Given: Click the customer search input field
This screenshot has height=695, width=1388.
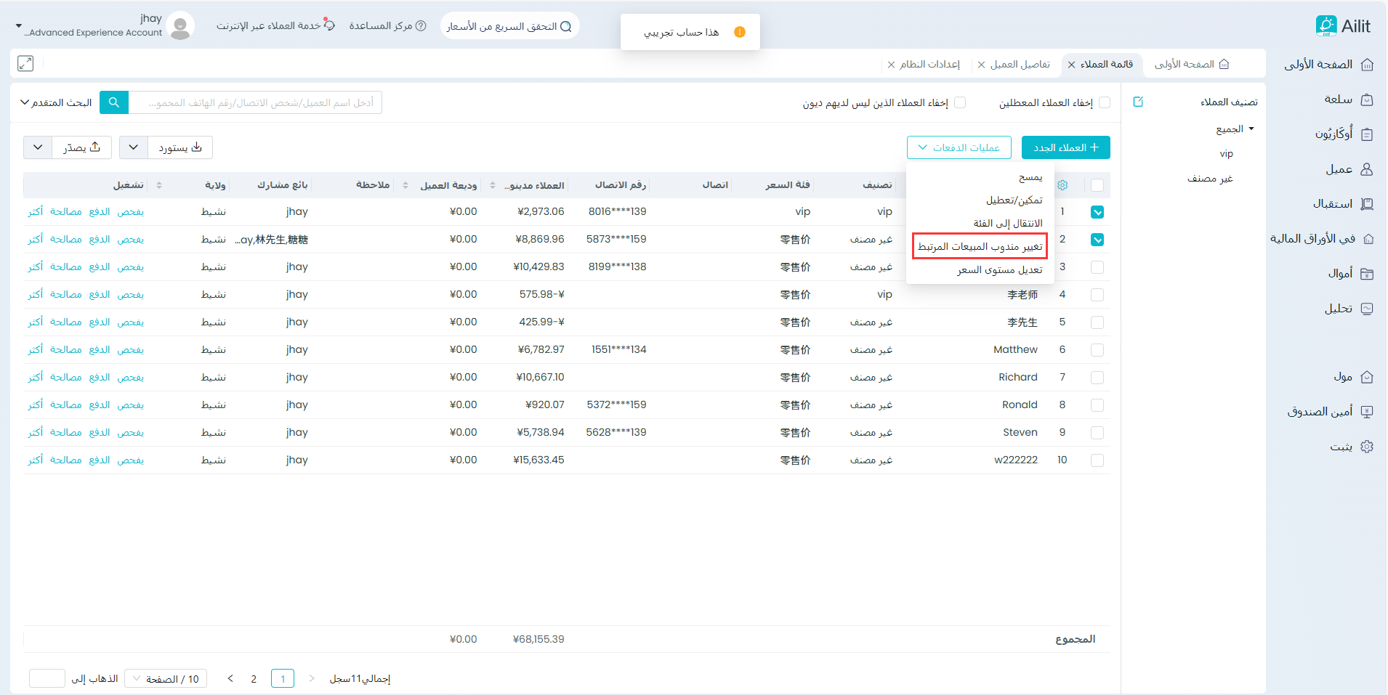Looking at the screenshot, I should (x=254, y=102).
